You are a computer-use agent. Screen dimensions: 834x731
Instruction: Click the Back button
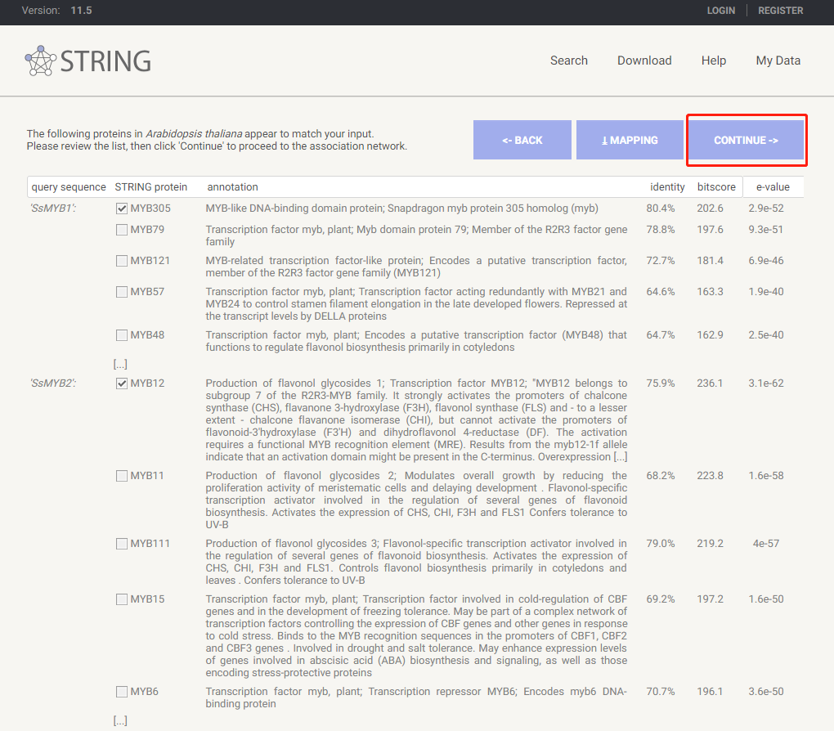tap(522, 140)
